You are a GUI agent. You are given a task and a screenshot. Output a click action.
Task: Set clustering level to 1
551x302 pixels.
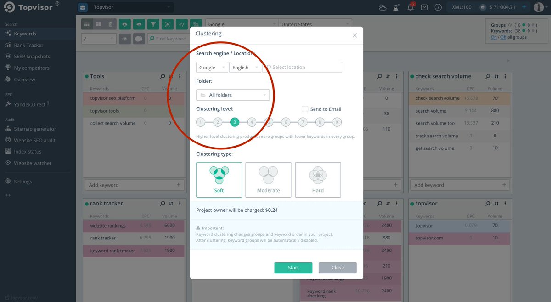[x=201, y=122]
